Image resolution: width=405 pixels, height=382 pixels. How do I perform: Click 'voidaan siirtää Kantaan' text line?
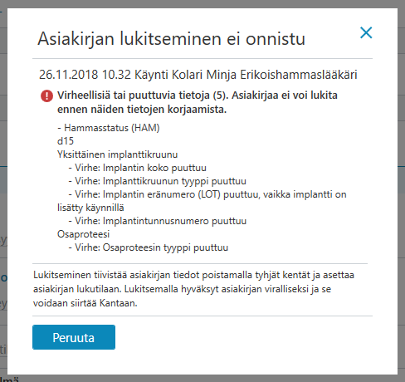85,303
